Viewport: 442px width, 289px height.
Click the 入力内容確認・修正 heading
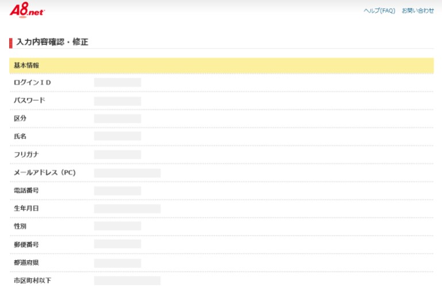tap(52, 42)
